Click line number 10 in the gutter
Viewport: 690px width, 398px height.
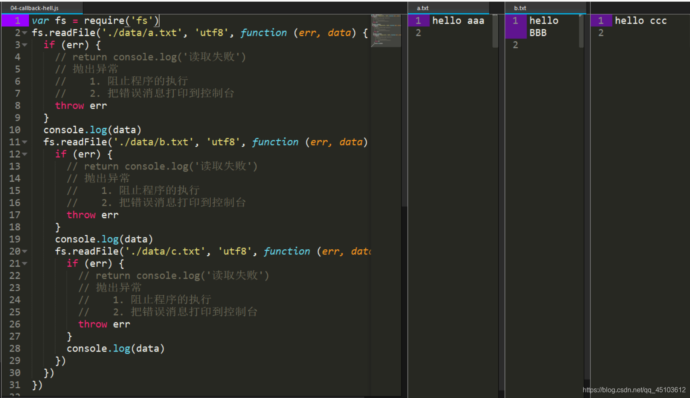click(x=15, y=130)
